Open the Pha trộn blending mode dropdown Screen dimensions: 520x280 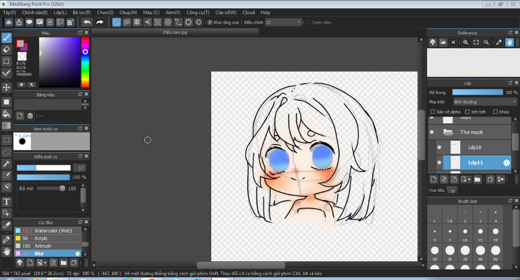tap(485, 102)
